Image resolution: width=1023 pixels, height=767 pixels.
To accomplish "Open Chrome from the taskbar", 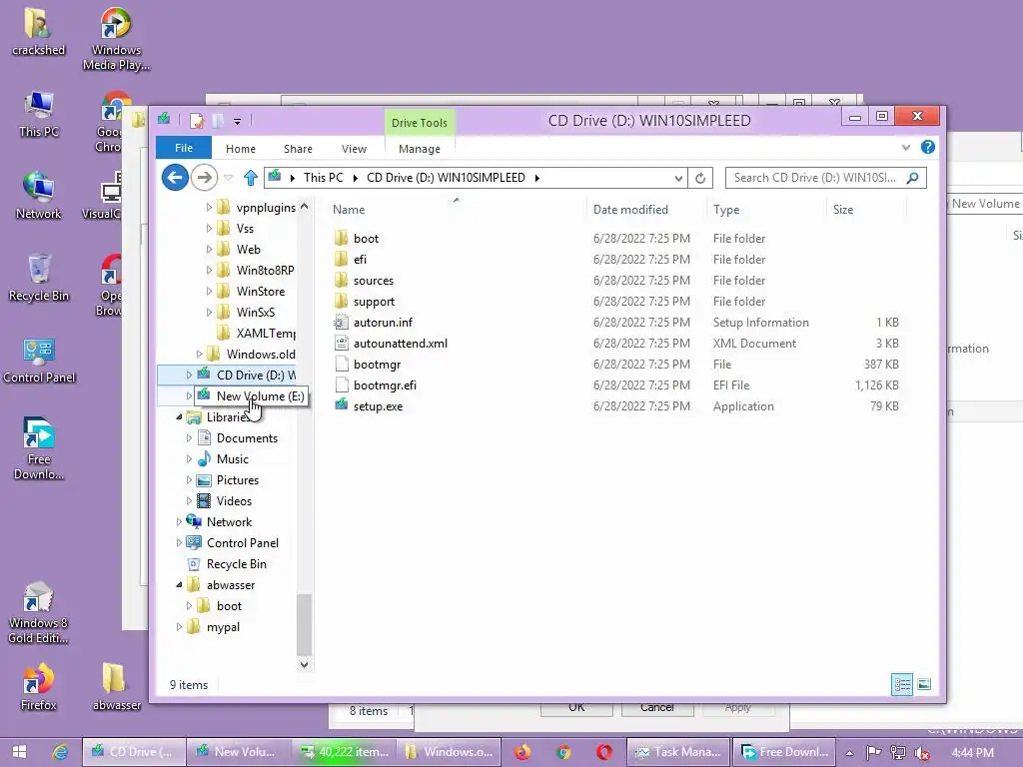I will pos(563,752).
